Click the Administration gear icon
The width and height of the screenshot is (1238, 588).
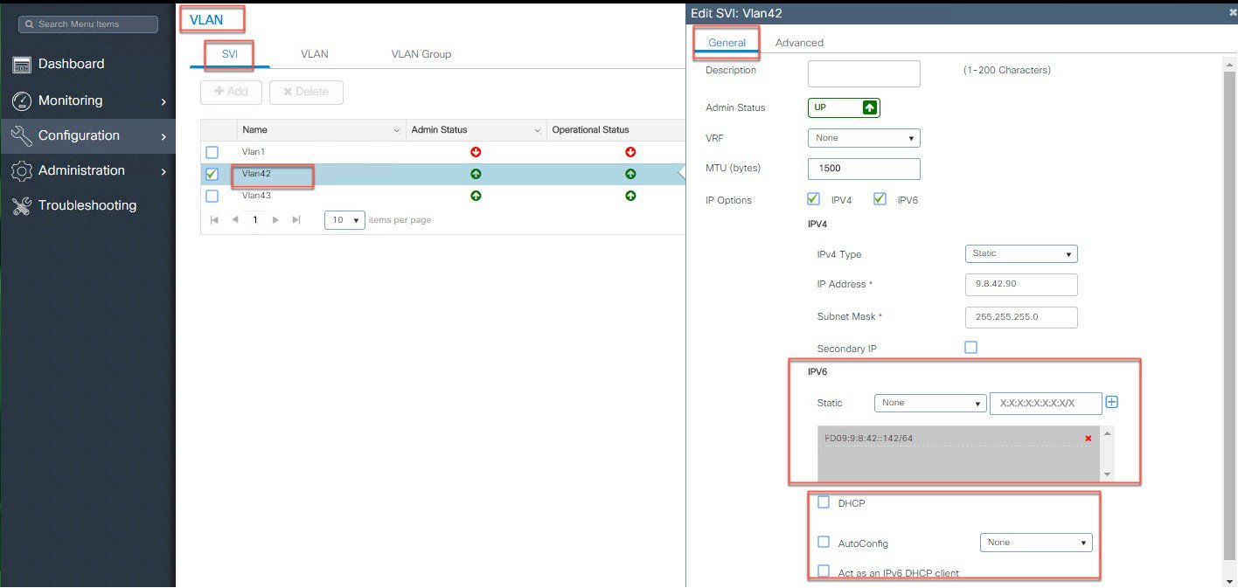tap(22, 171)
